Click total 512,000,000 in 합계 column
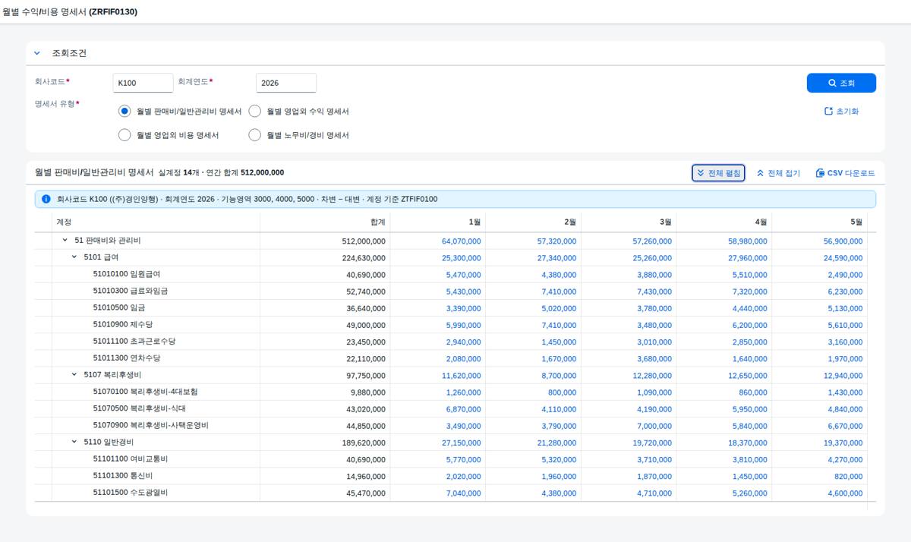The width and height of the screenshot is (911, 542). pyautogui.click(x=364, y=241)
